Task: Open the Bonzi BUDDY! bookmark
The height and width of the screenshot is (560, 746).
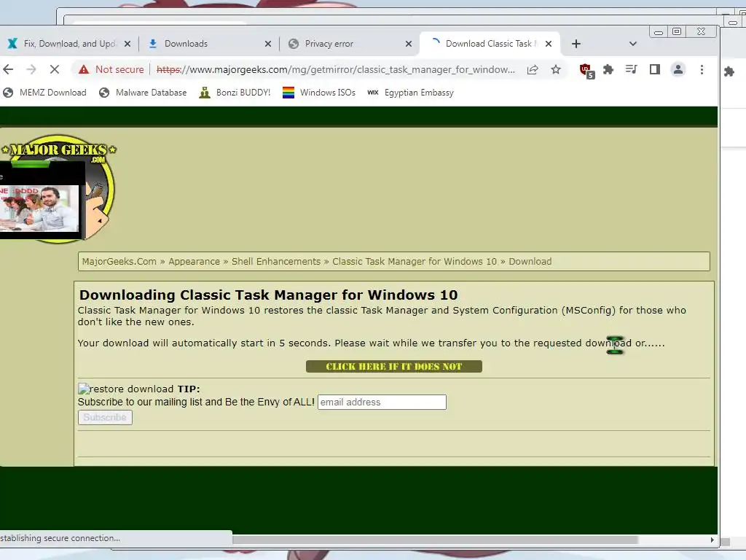Action: (x=235, y=93)
